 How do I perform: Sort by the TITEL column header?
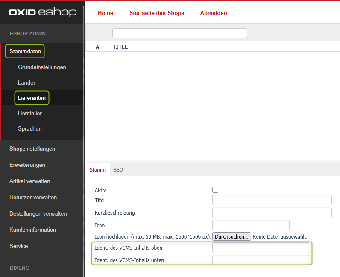120,47
